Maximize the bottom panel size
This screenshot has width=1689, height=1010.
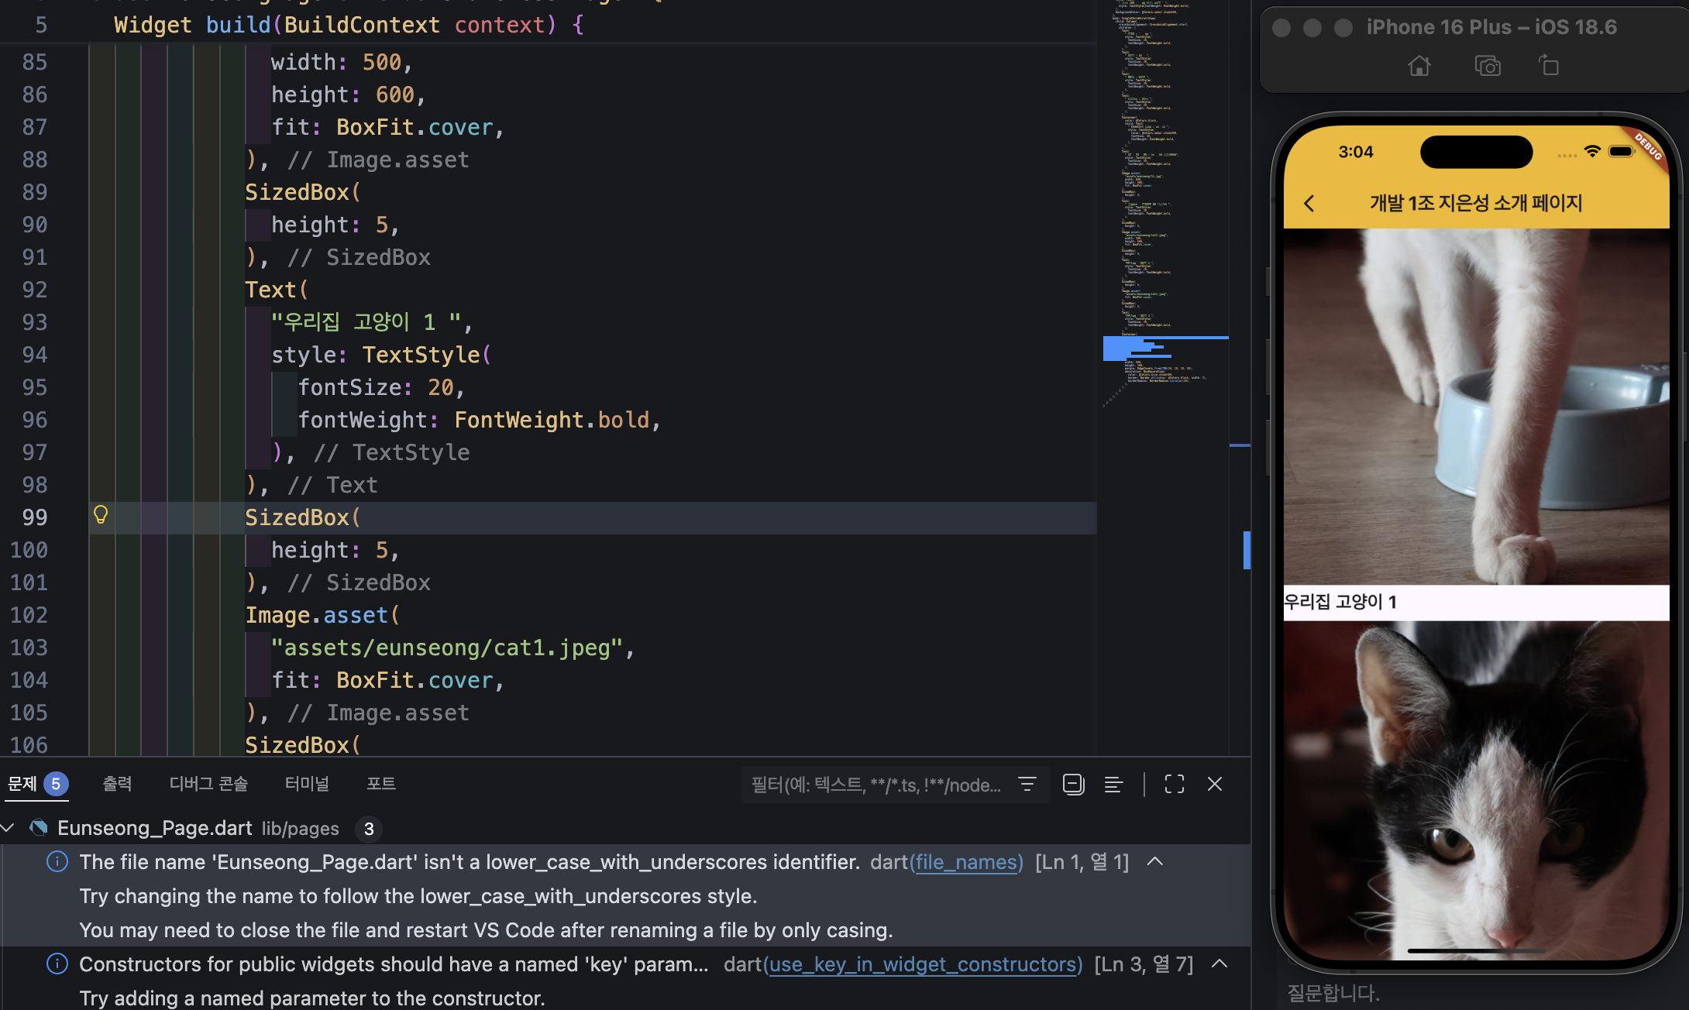1175,785
